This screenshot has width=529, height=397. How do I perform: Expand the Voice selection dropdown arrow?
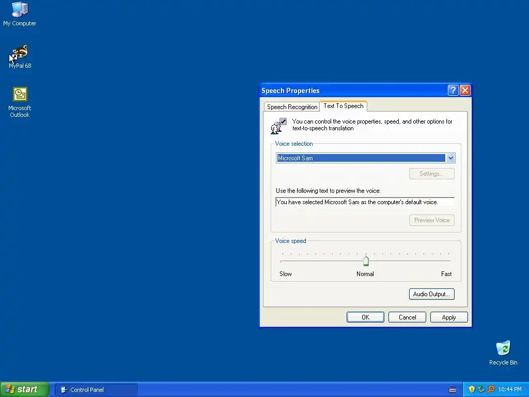pyautogui.click(x=450, y=158)
